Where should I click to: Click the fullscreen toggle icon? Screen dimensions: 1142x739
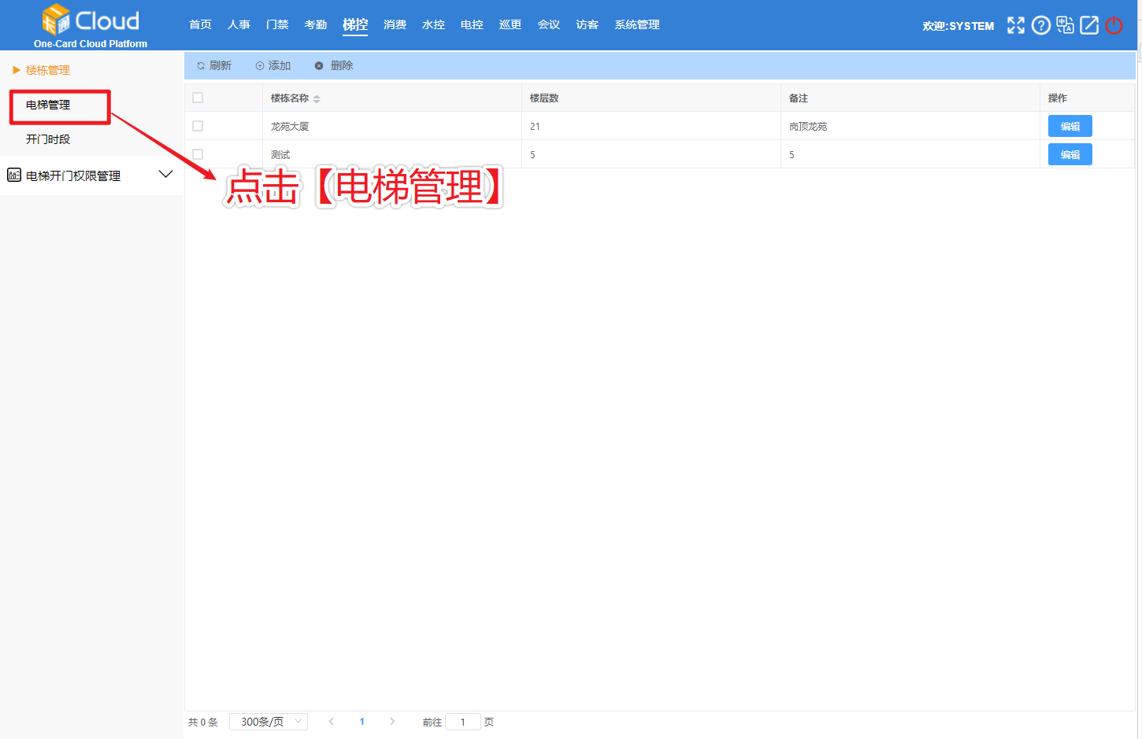tap(1016, 26)
